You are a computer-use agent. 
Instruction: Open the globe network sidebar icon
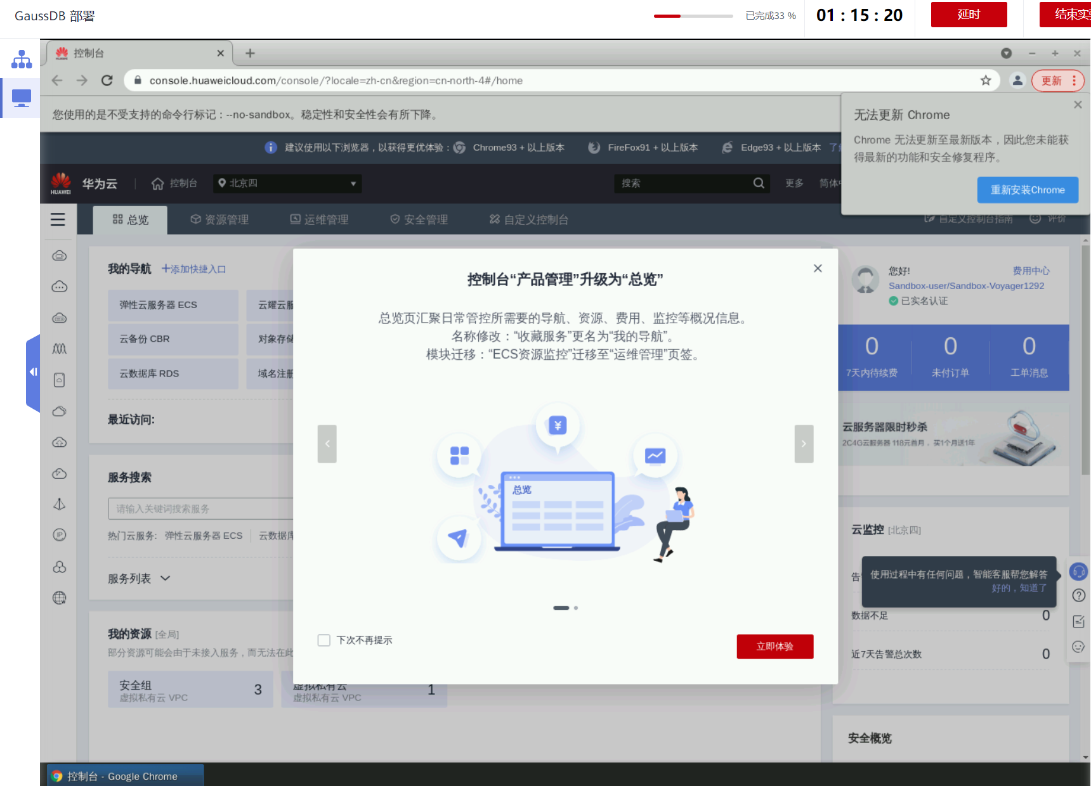[x=60, y=598]
